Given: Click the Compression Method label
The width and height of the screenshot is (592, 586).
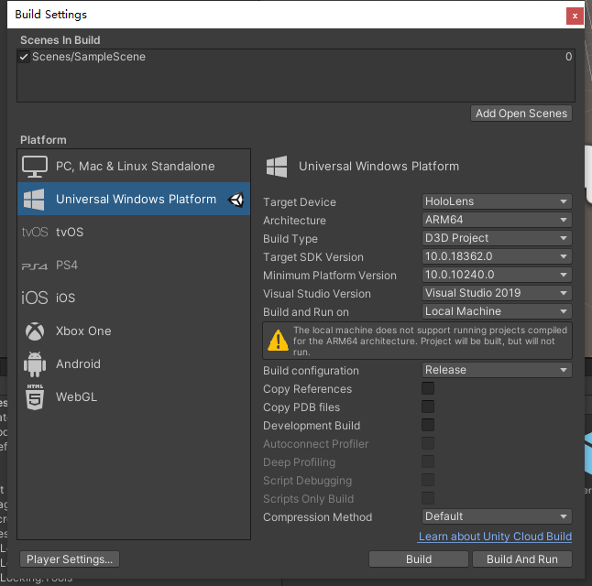Looking at the screenshot, I should pos(317,517).
